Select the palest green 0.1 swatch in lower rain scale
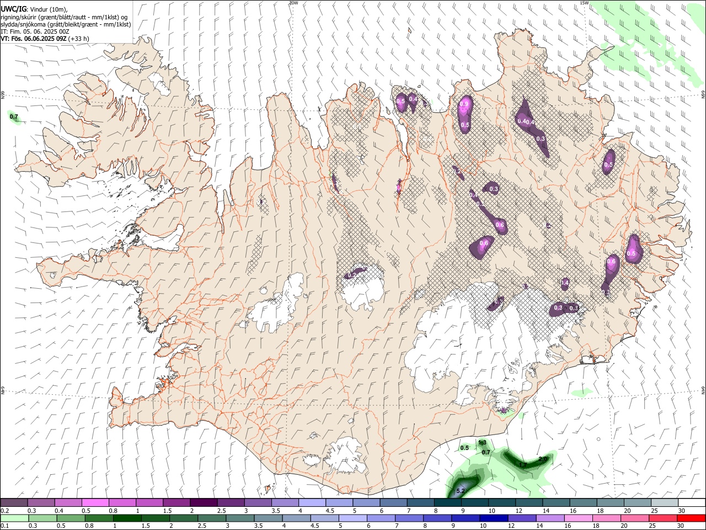 [14, 518]
